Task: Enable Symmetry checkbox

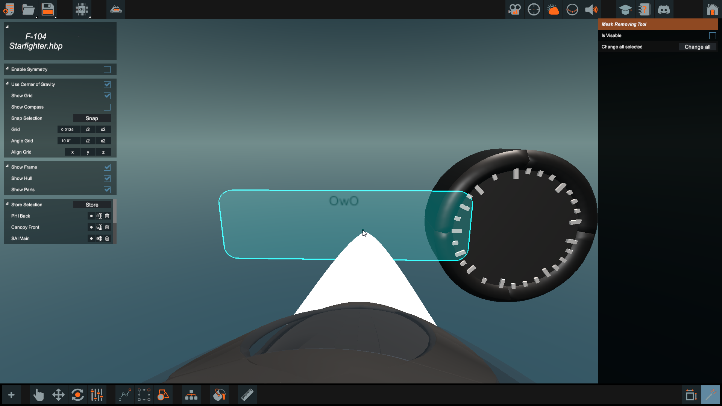Action: [107, 70]
